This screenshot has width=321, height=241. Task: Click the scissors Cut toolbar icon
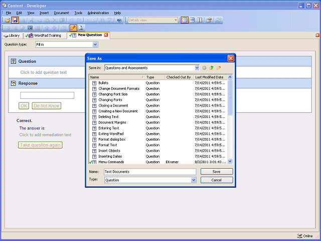31,20
